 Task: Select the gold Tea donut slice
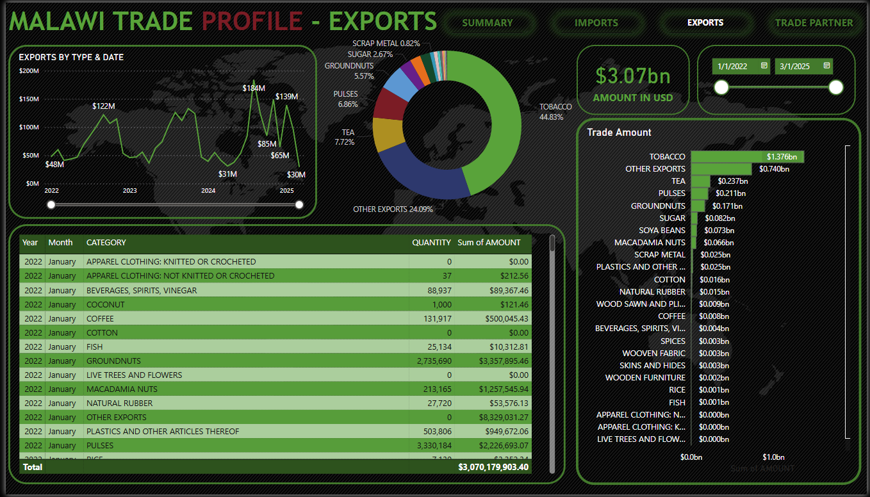point(387,134)
